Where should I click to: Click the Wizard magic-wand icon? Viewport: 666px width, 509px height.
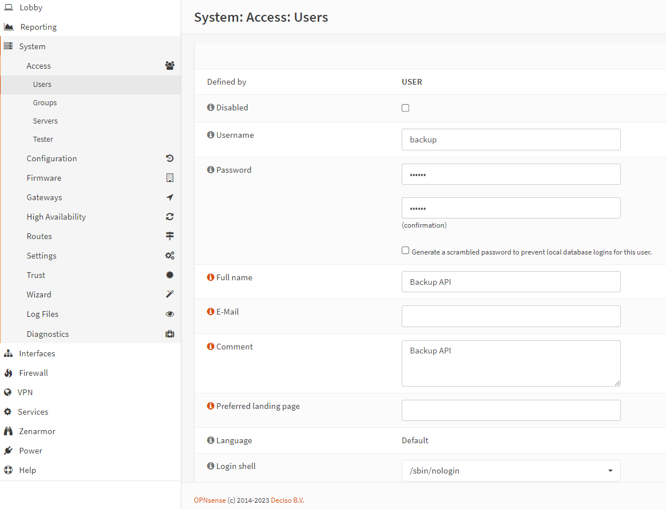point(169,295)
